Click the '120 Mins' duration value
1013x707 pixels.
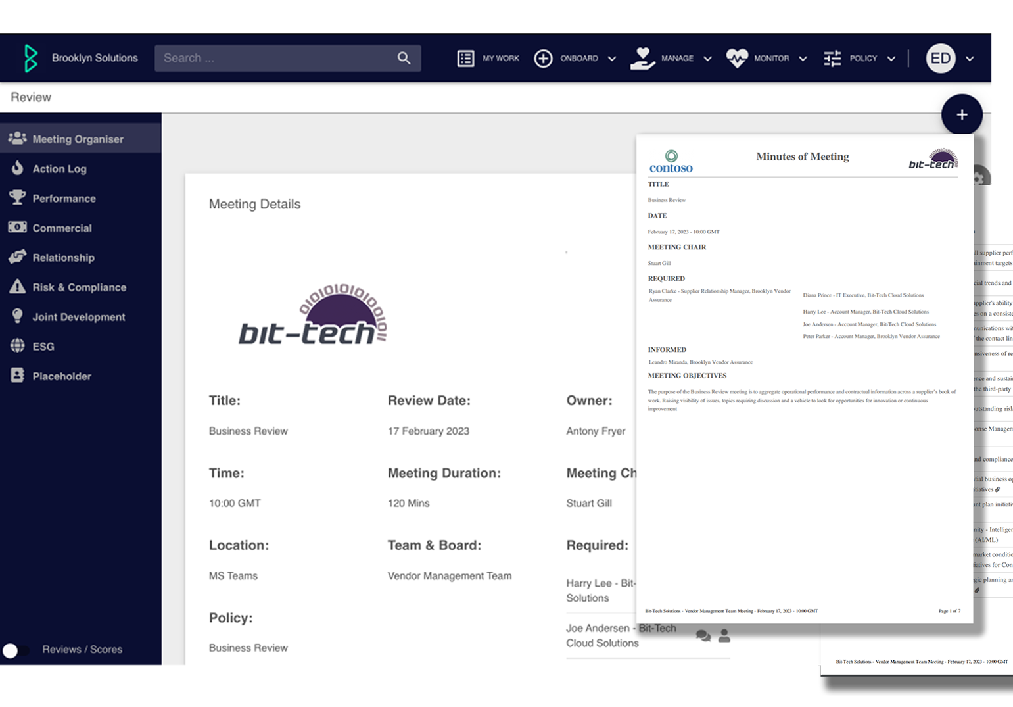408,503
